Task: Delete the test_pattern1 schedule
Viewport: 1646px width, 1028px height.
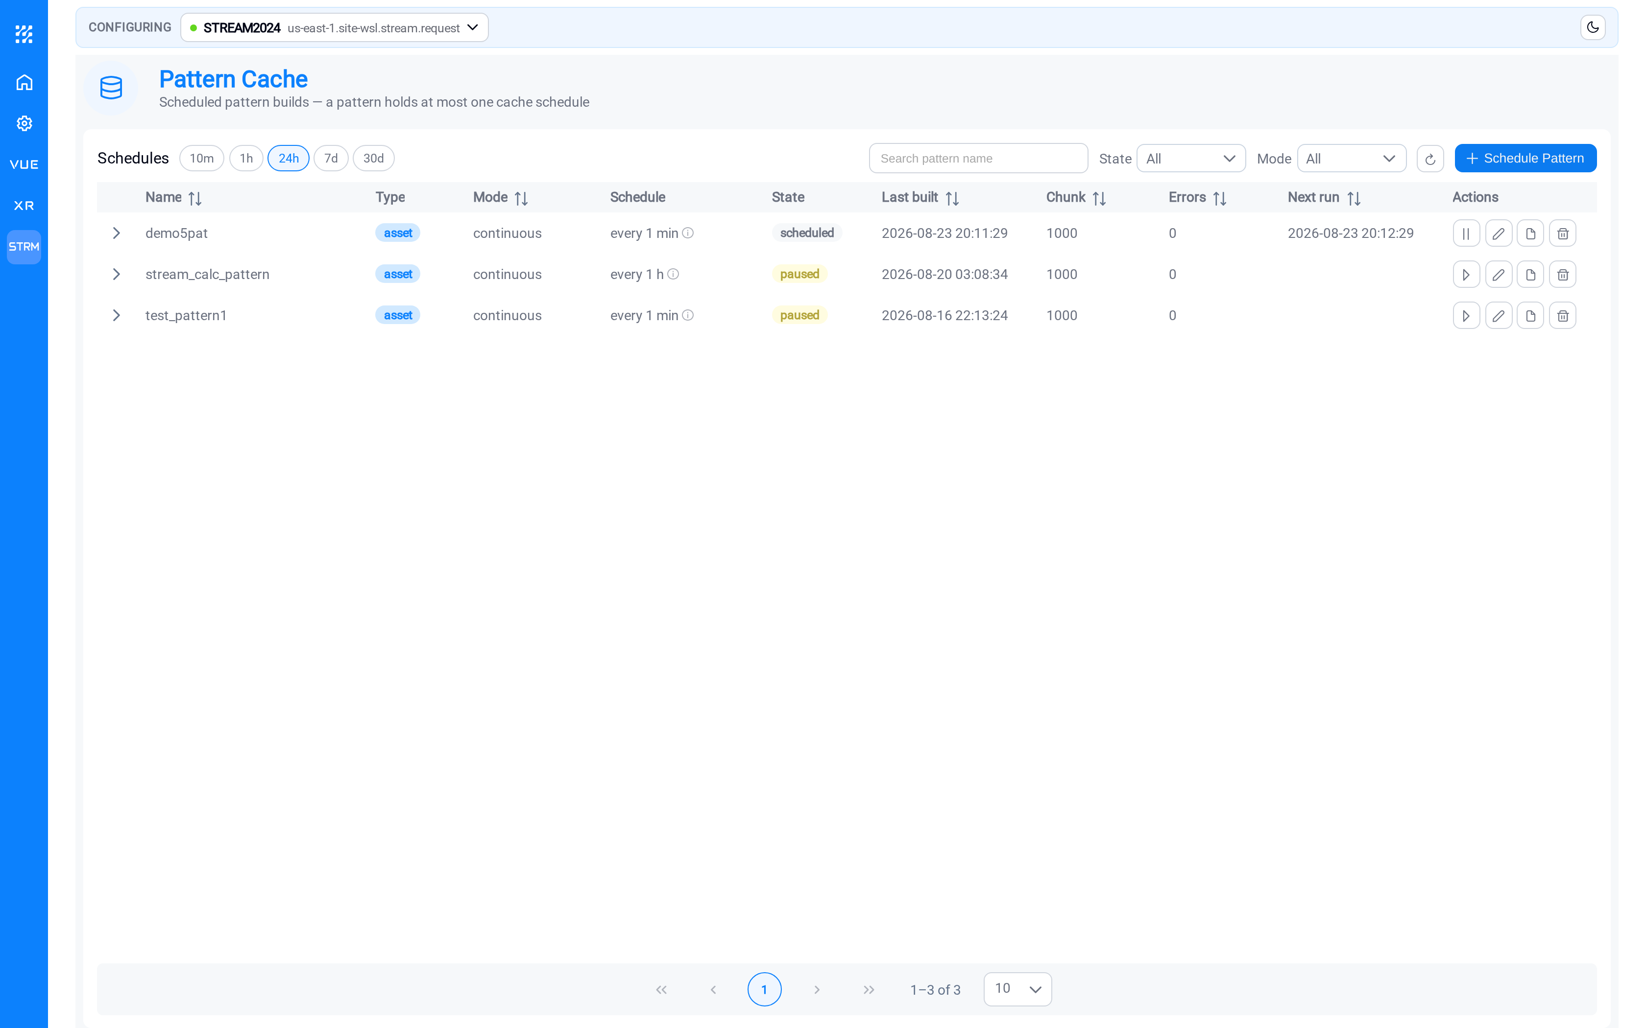Action: point(1562,315)
